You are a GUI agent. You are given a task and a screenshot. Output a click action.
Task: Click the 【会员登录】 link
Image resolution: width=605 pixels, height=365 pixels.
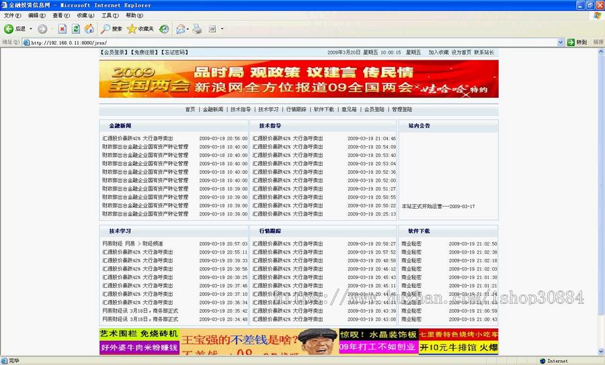point(114,52)
